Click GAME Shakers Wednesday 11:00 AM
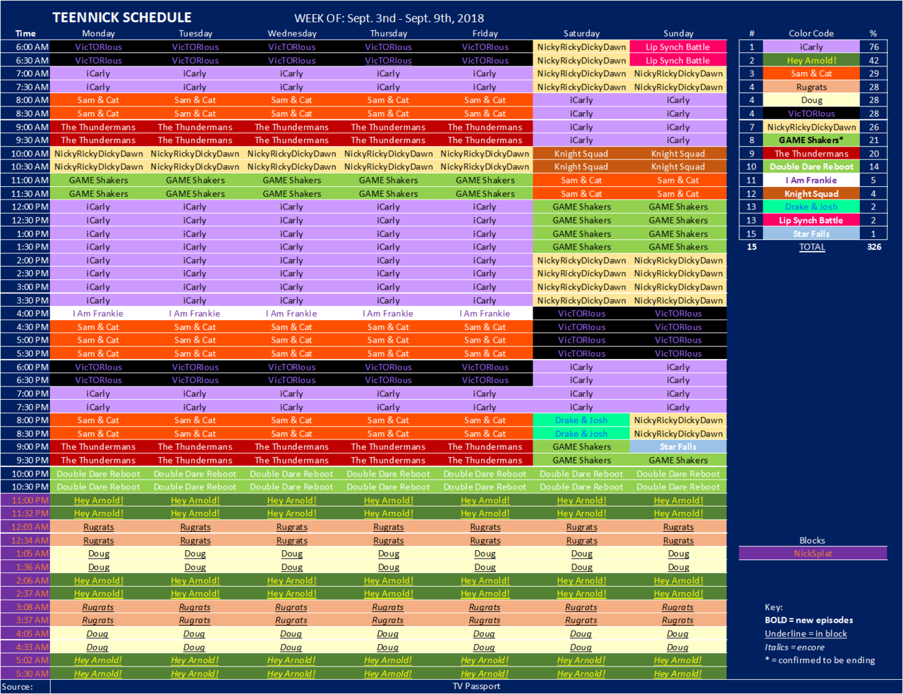This screenshot has width=903, height=694. pyautogui.click(x=292, y=180)
